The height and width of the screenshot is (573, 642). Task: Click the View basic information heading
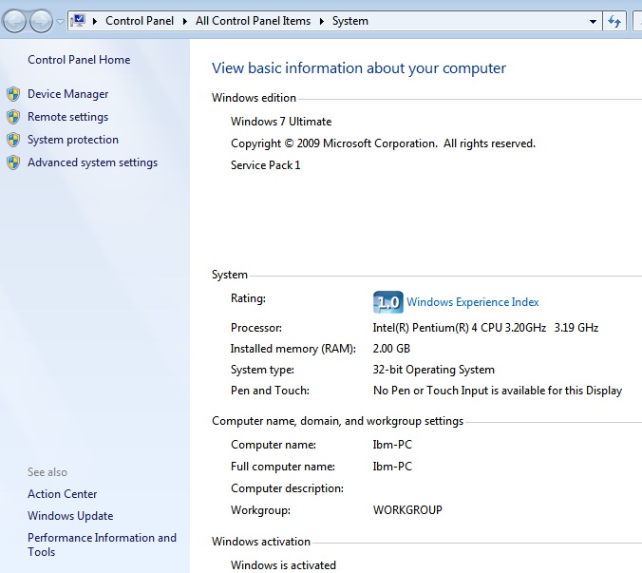(x=359, y=68)
